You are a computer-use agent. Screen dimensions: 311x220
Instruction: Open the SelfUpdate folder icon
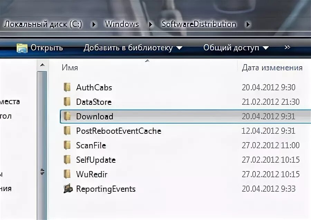pyautogui.click(x=68, y=160)
